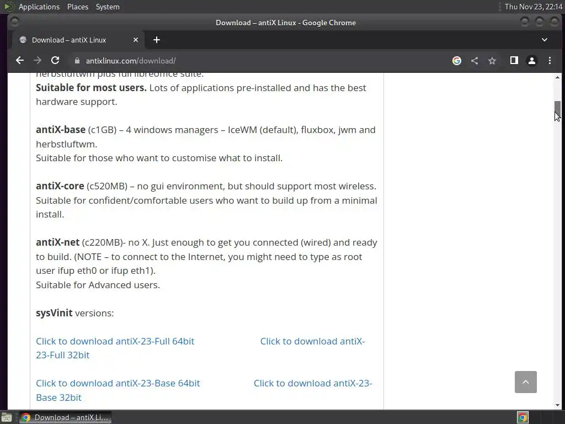565x424 pixels.
Task: Switch to Chrome task in bottom taskbar
Action: coord(65,417)
